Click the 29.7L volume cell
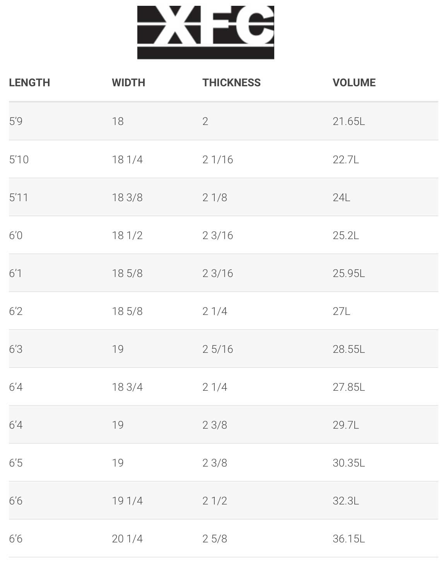The width and height of the screenshot is (446, 566). coord(346,425)
